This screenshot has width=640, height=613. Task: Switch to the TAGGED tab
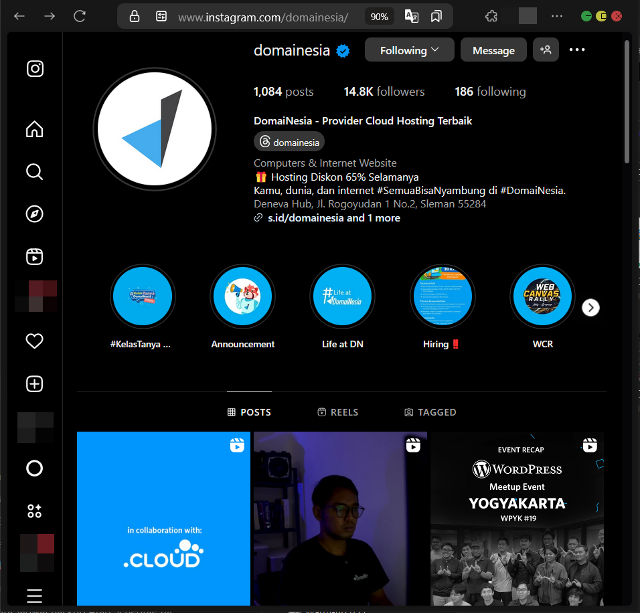coord(430,412)
